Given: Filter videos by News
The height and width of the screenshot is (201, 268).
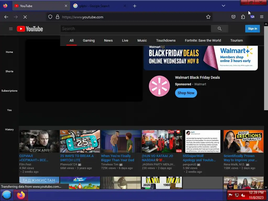Looking at the screenshot, I should tap(108, 41).
